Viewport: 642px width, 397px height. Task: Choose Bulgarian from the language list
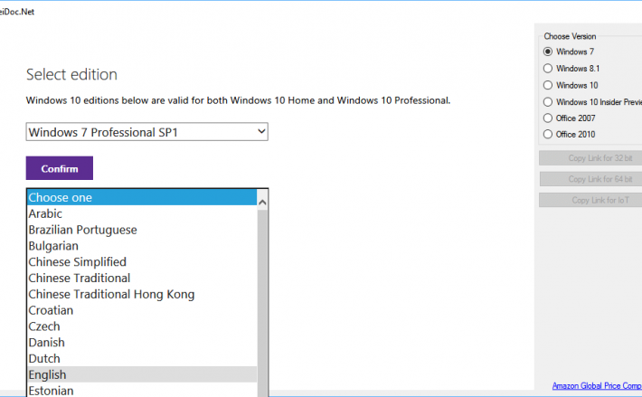point(142,246)
